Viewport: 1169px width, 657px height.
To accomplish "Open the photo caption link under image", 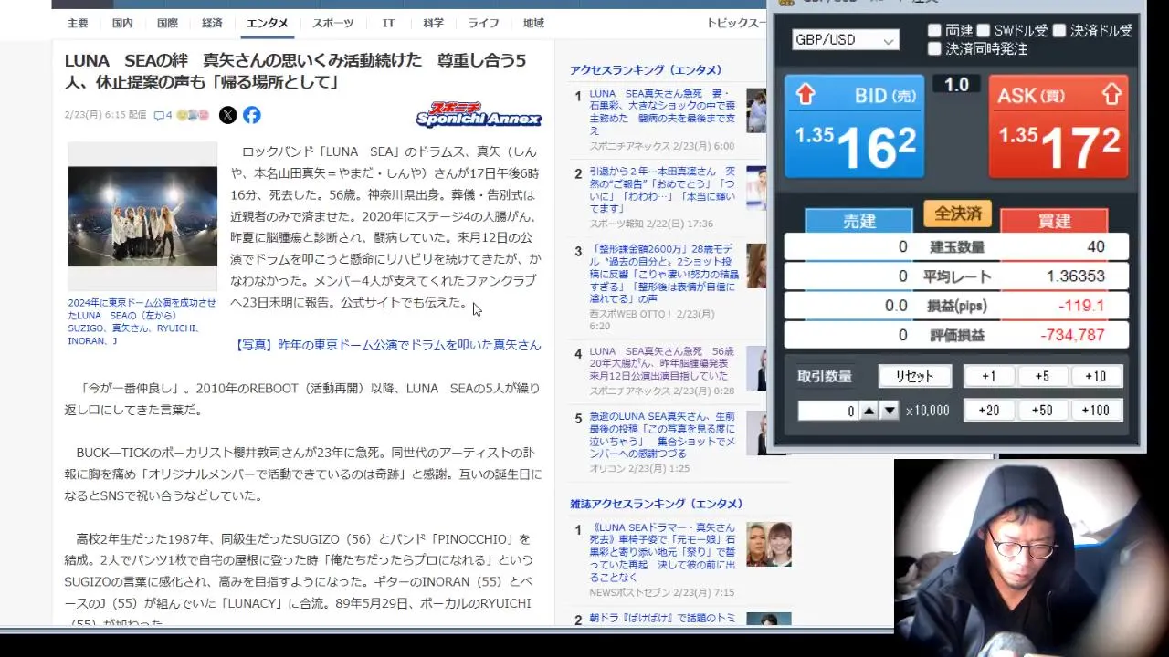I will [x=142, y=321].
